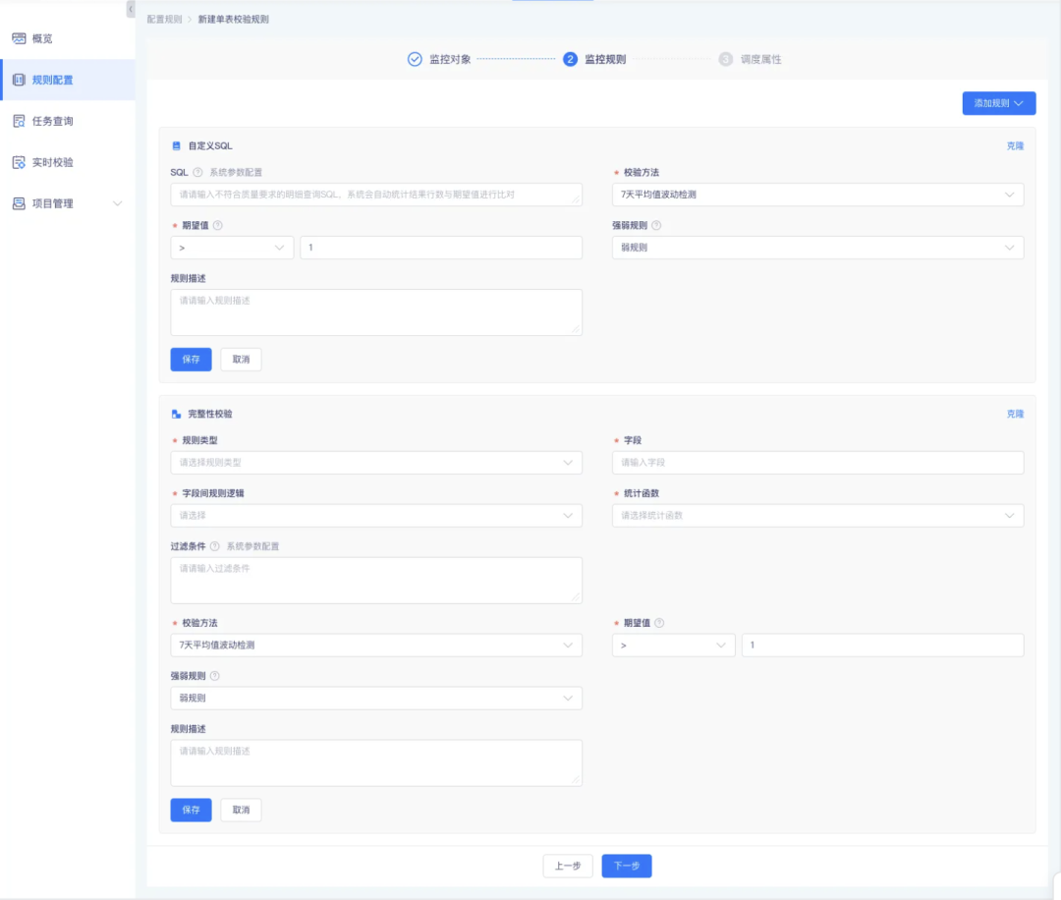Click help icon beside 期望值 in 自定义SQL section

pyautogui.click(x=218, y=225)
